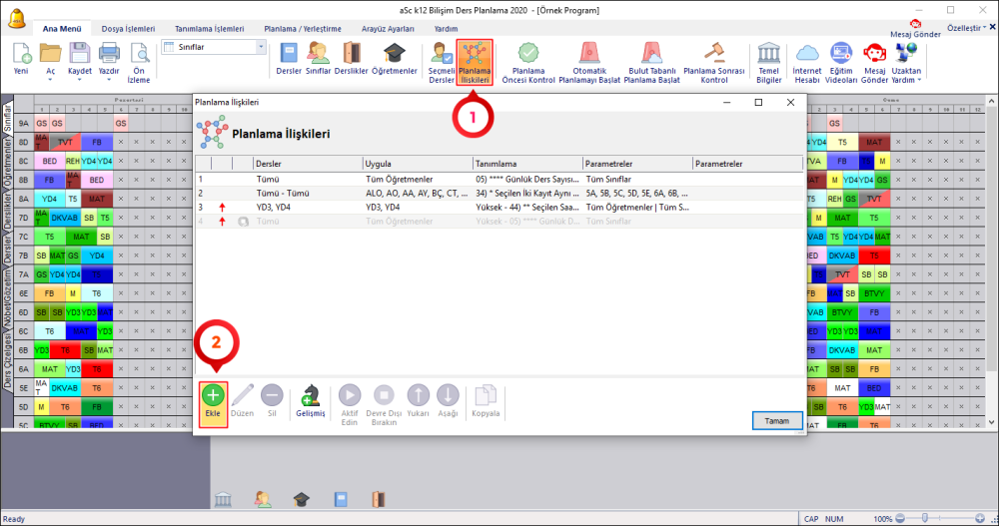This screenshot has height=526, width=999.
Task: Select the Sınıflar vertical side tab
Action: click(x=7, y=116)
